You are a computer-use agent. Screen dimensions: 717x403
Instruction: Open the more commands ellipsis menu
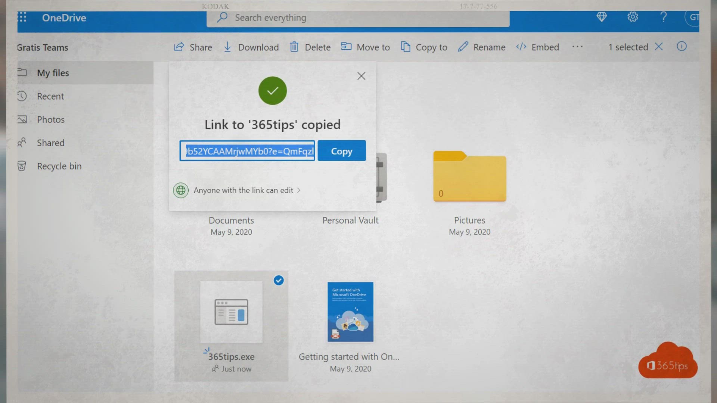[x=577, y=47]
